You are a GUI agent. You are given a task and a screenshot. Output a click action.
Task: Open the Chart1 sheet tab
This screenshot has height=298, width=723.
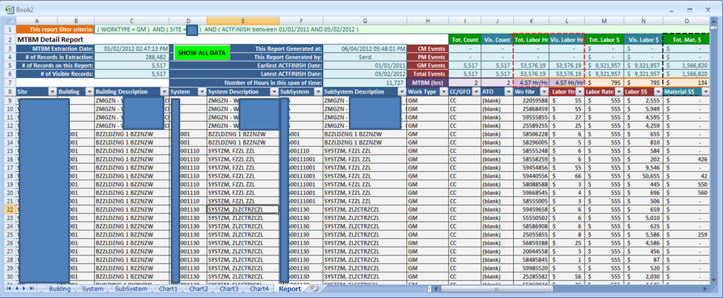(168, 289)
